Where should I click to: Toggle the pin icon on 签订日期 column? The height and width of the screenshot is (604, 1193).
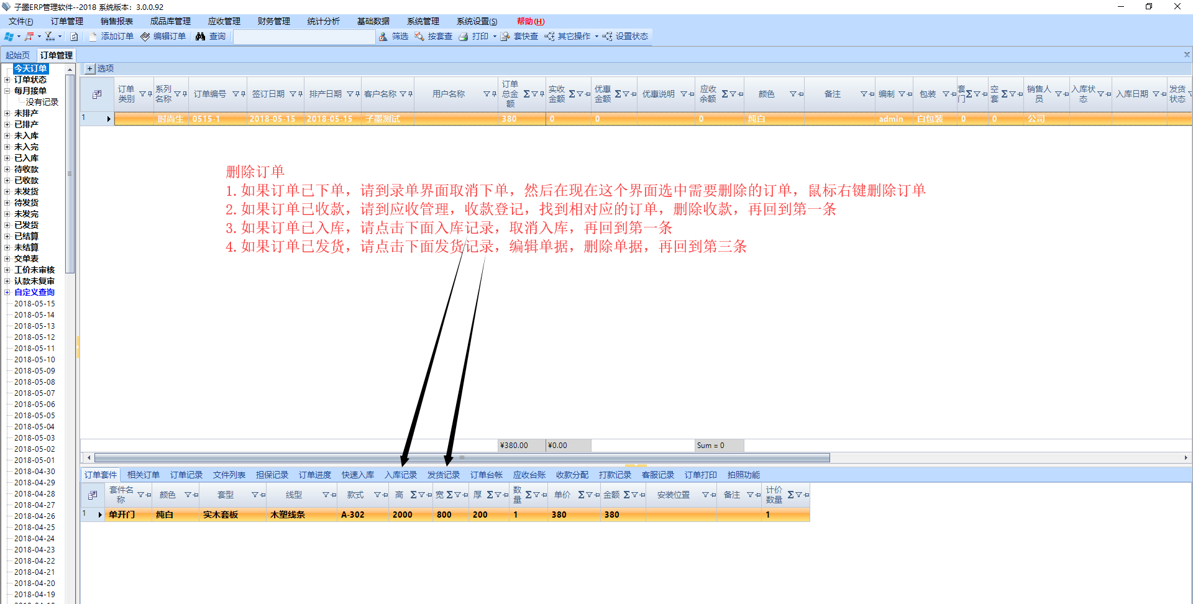click(x=300, y=94)
